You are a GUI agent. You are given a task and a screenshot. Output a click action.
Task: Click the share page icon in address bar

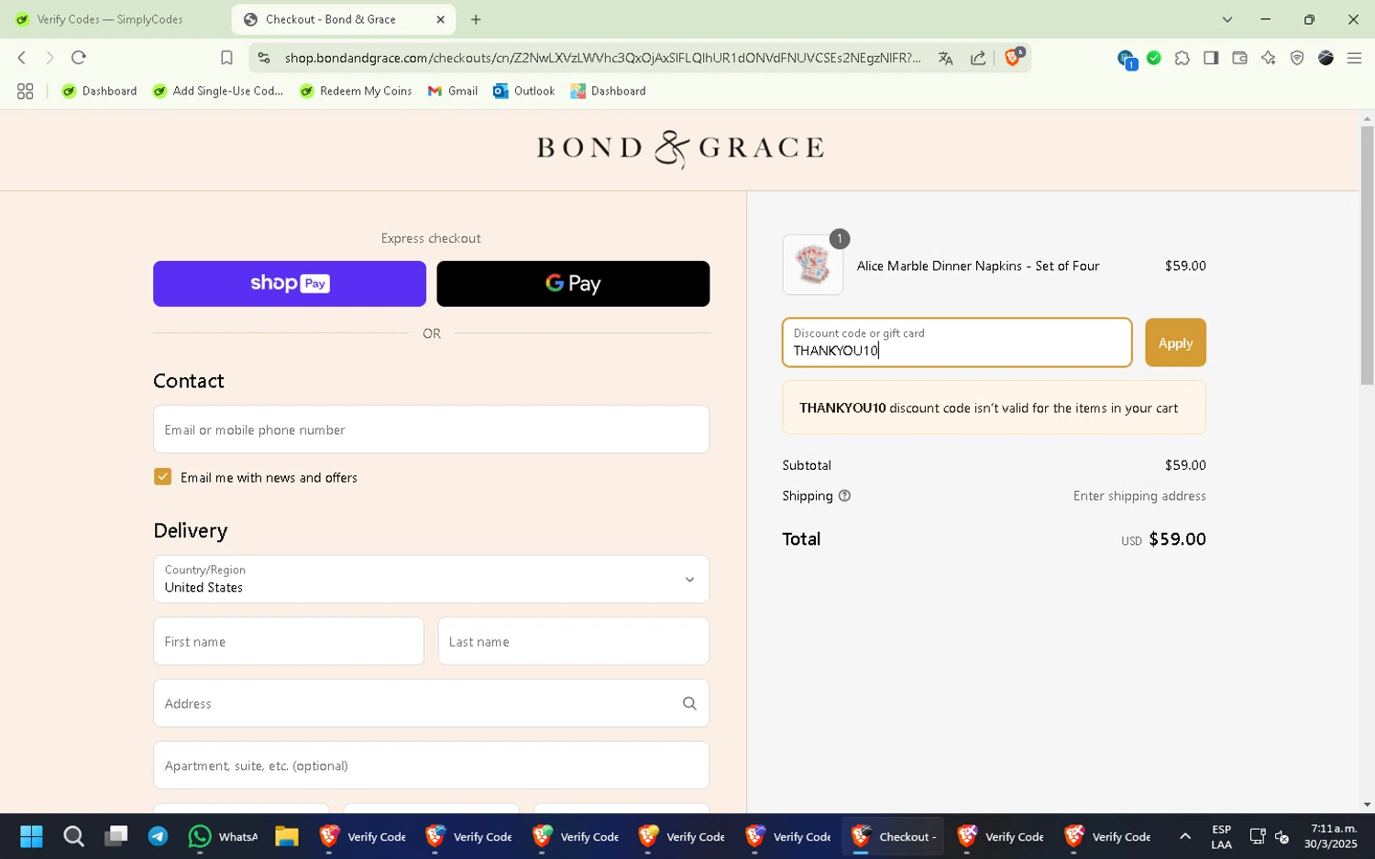[x=978, y=58]
